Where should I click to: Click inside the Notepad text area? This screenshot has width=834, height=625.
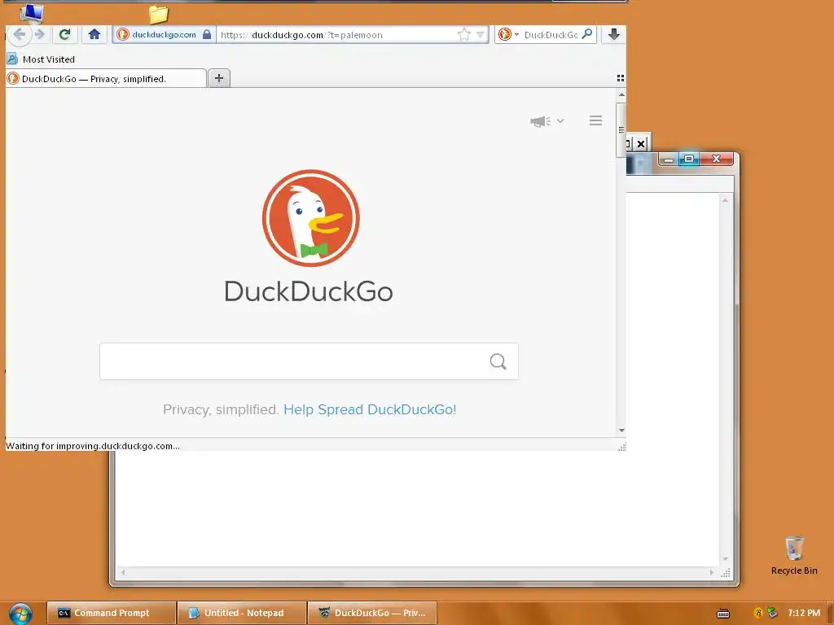tap(418, 509)
